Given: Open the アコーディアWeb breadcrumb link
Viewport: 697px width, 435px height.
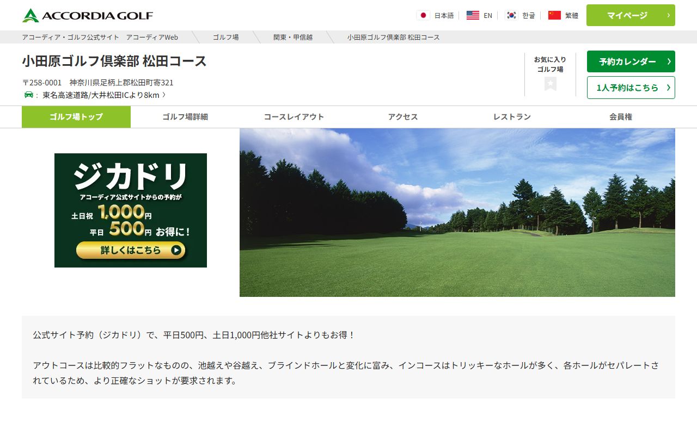Looking at the screenshot, I should coord(100,37).
